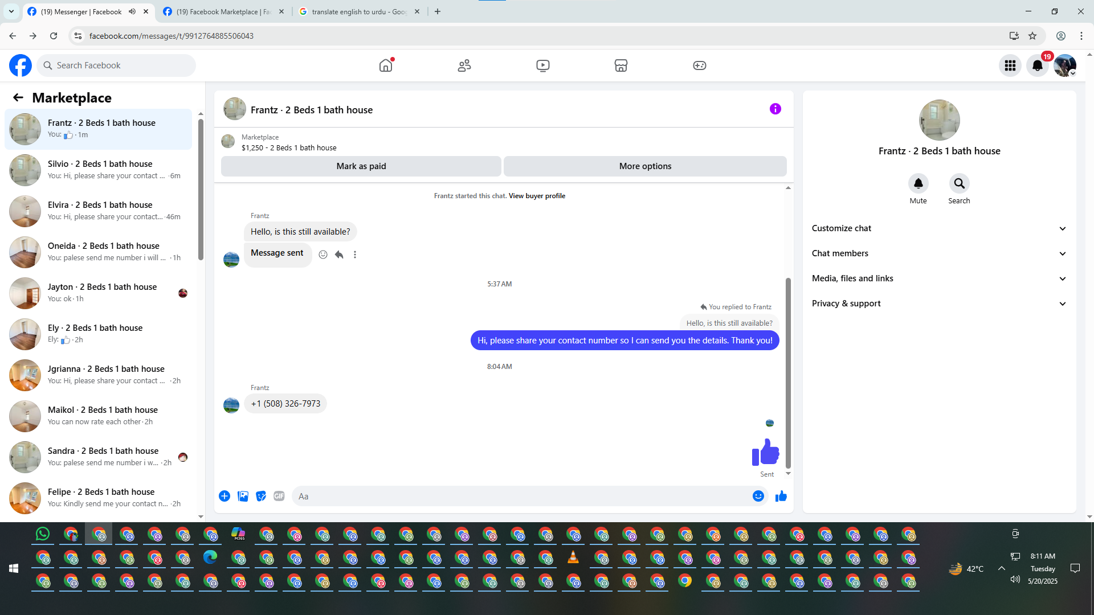This screenshot has width=1094, height=615.
Task: Switch to the Facebook Marketplace browser tab
Action: pyautogui.click(x=222, y=11)
